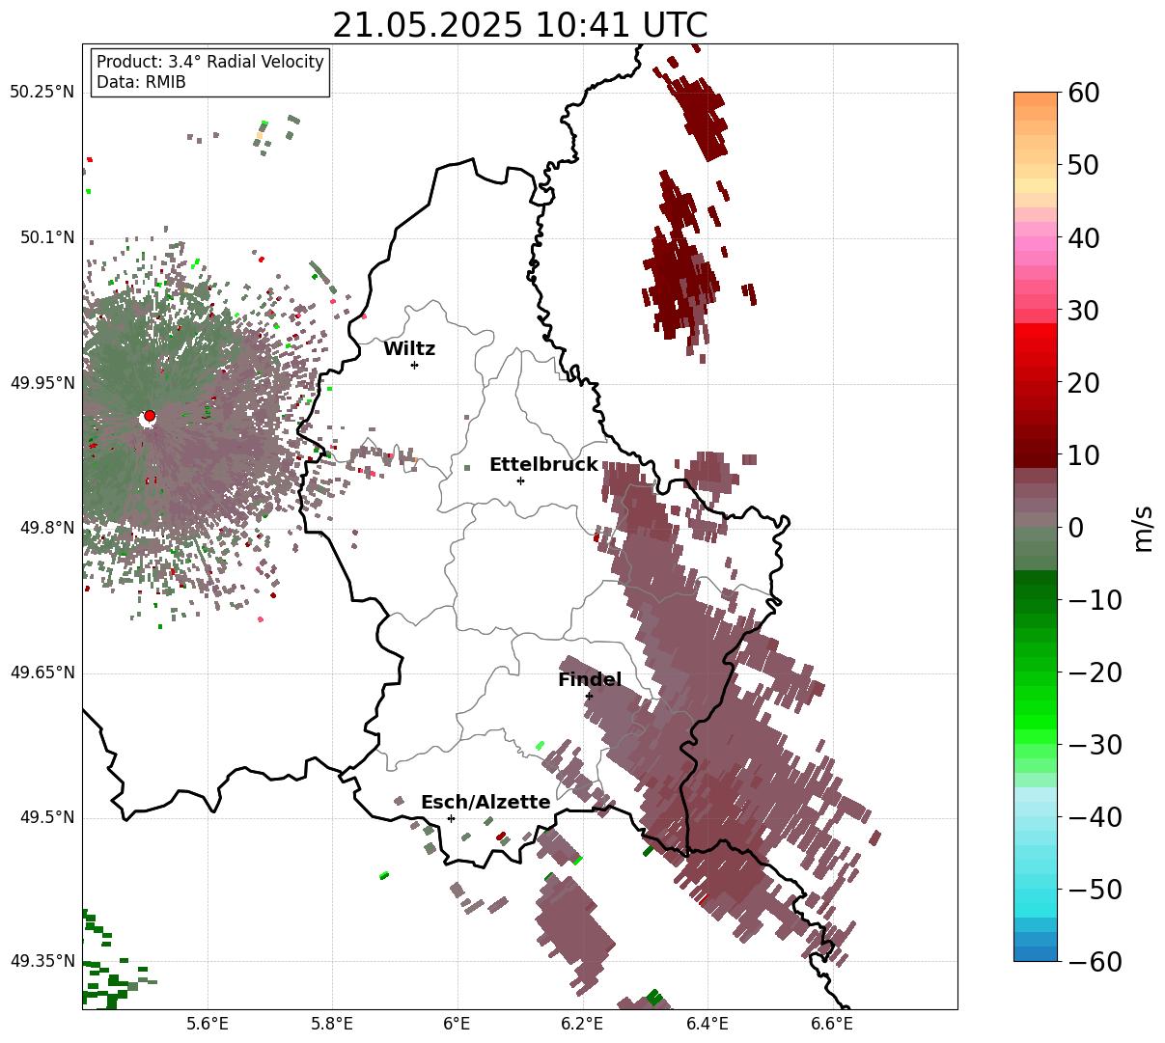
Task: Click the "Product: 3.4° Radial Velocity" text
Action: [210, 62]
